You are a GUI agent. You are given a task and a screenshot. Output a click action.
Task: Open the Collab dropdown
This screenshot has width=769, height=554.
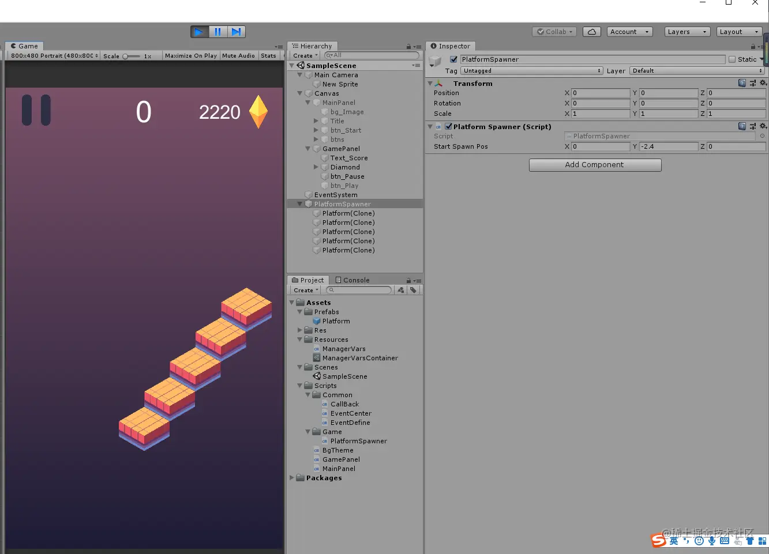tap(554, 32)
